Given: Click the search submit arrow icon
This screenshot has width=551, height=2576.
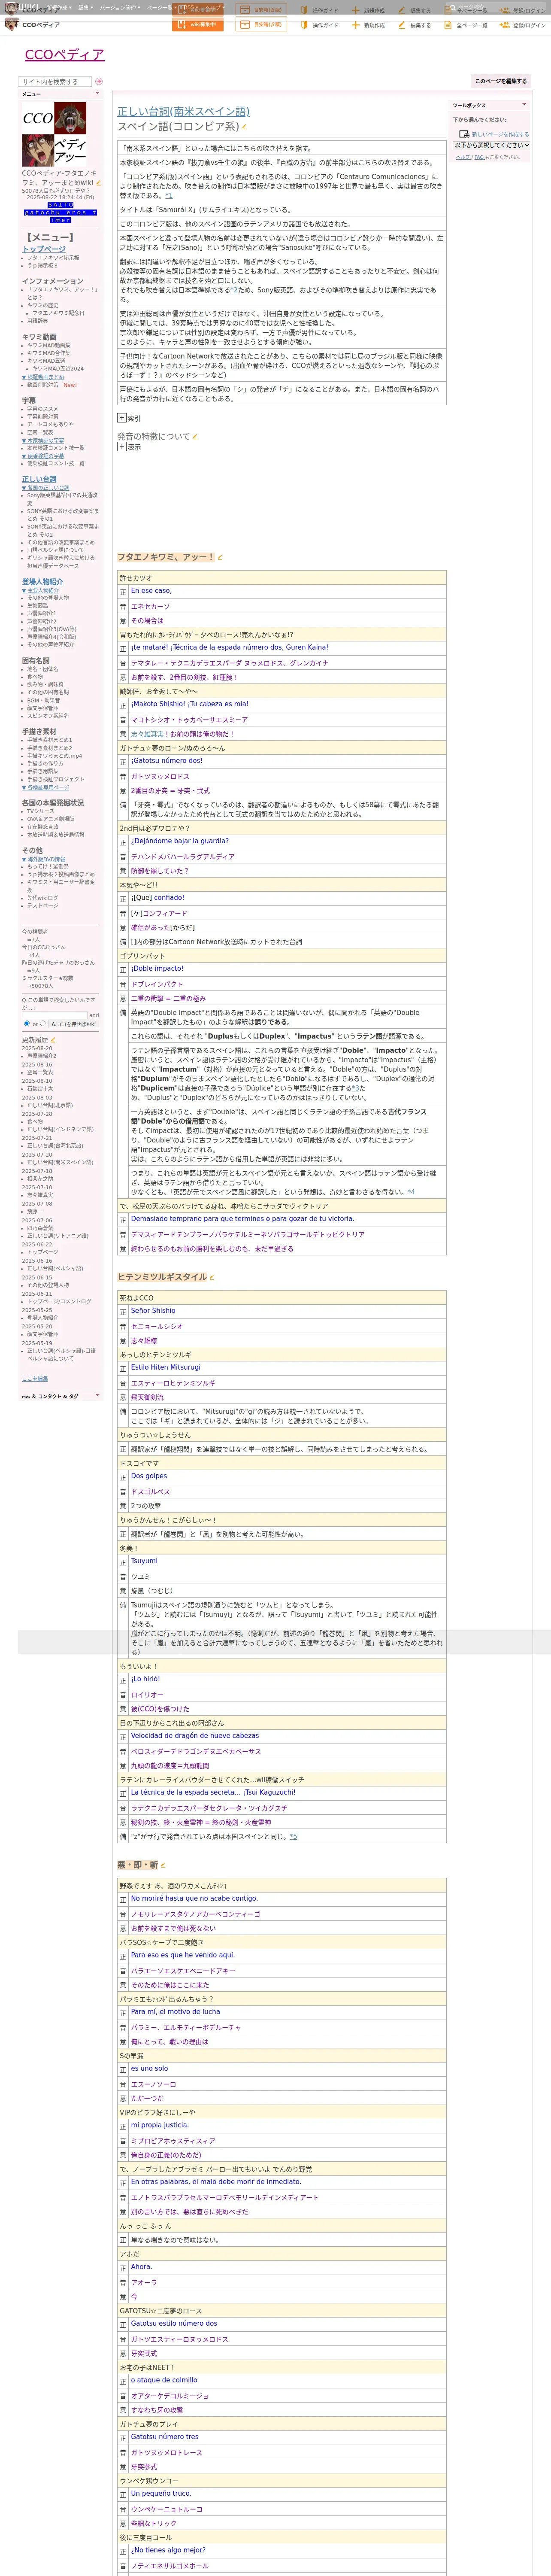Looking at the screenshot, I should pos(99,82).
